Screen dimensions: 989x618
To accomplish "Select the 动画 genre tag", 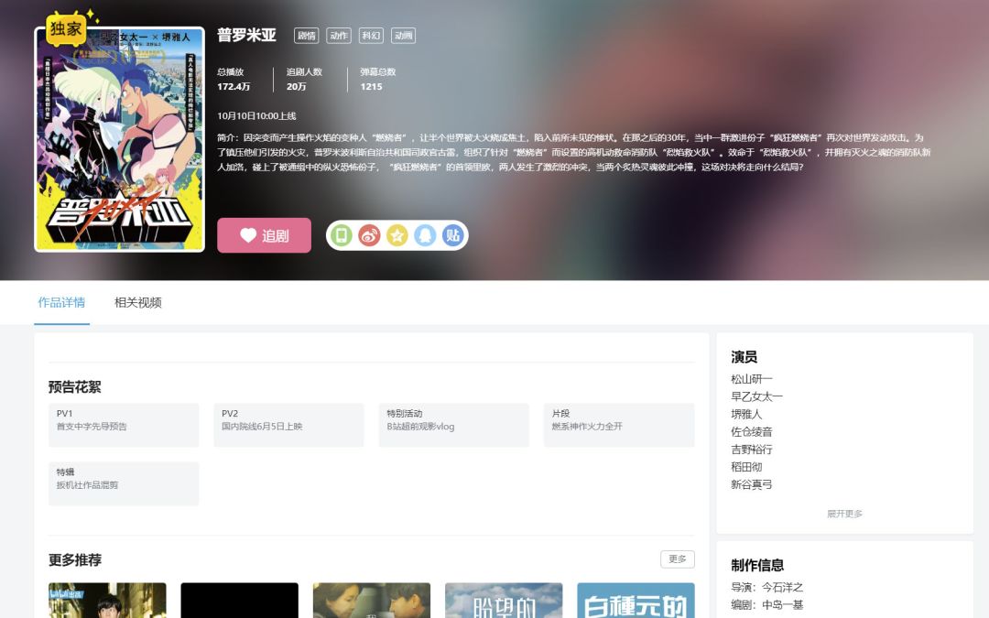I will [403, 36].
